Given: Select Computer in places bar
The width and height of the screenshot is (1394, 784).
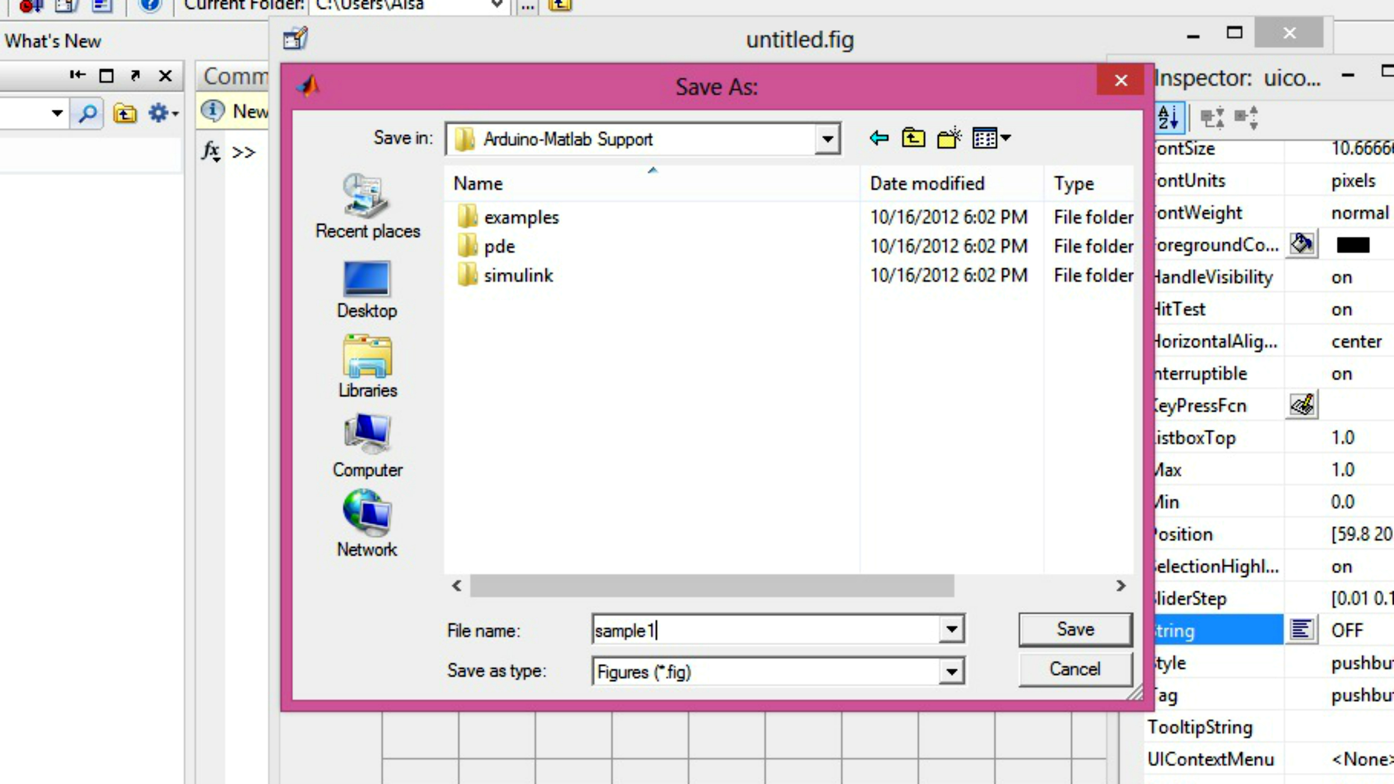Looking at the screenshot, I should coord(368,446).
